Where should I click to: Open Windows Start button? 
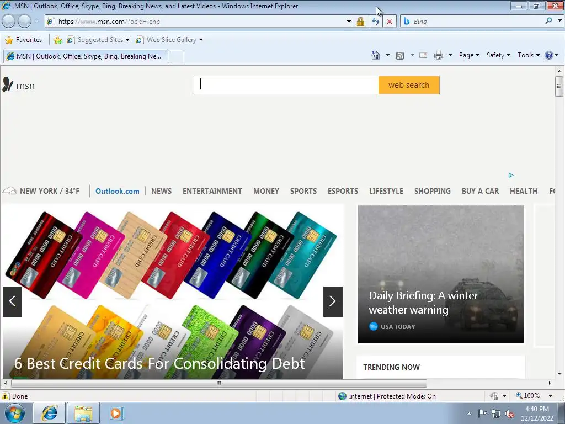point(14,413)
